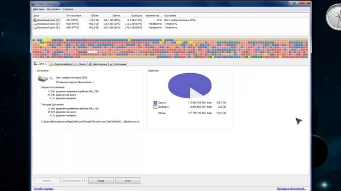The height and width of the screenshot is (191, 341).
Task: Click the Объем total bytes value
Action: point(197,113)
